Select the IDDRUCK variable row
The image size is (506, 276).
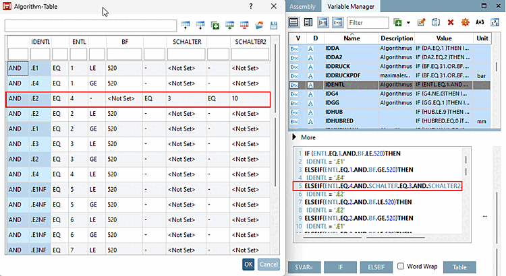click(389, 67)
